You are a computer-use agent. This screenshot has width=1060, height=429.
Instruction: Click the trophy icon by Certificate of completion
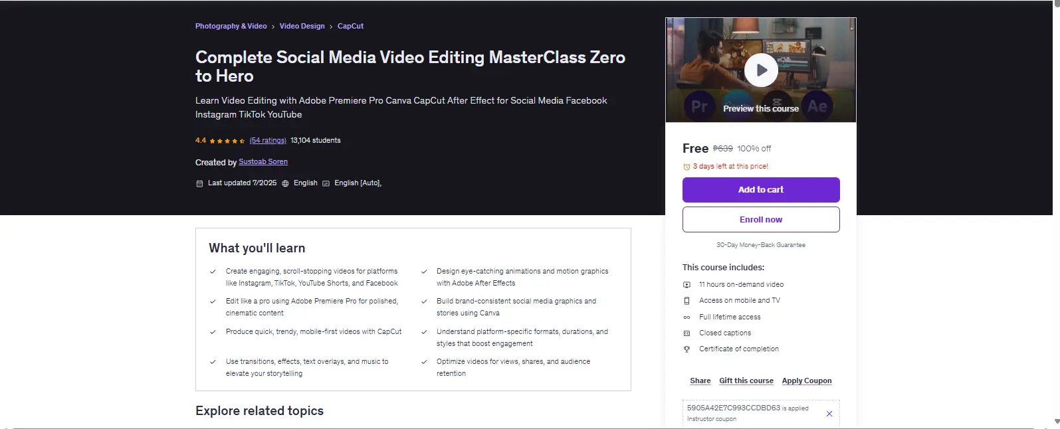pyautogui.click(x=687, y=349)
